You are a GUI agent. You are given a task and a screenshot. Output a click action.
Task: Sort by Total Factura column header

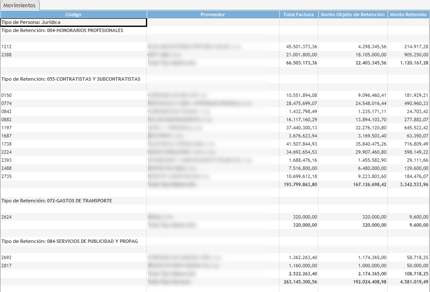click(298, 15)
